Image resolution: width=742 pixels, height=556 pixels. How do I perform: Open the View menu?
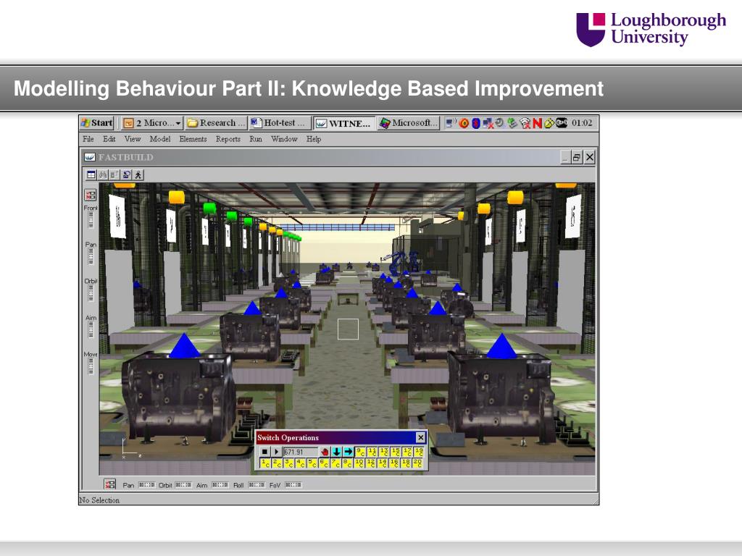[x=133, y=139]
